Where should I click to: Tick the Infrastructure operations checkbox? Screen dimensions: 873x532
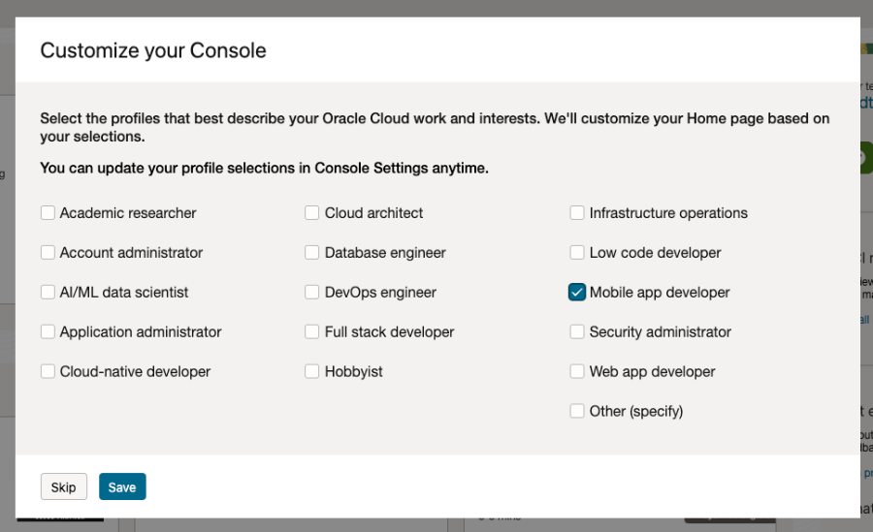(x=577, y=213)
